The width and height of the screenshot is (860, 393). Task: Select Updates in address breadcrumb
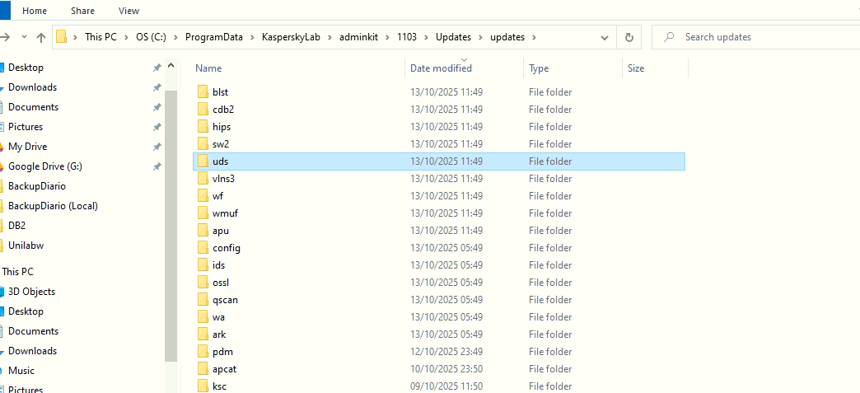coord(453,37)
